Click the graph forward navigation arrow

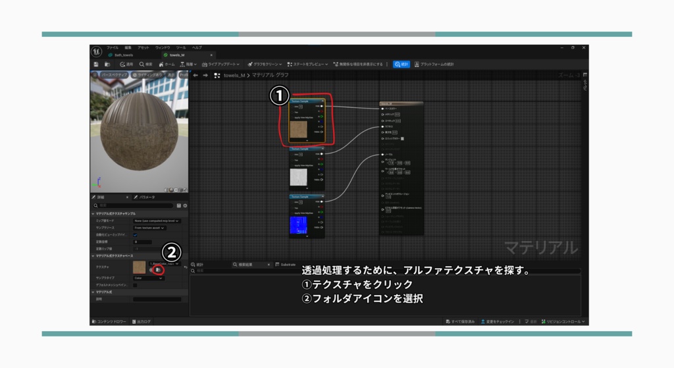205,75
